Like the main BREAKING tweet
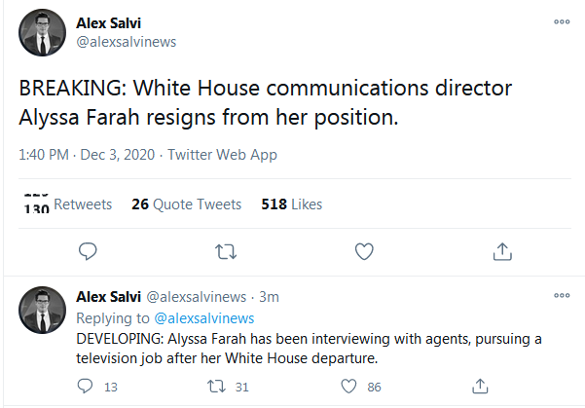Image resolution: width=585 pixels, height=408 pixels. [x=364, y=251]
